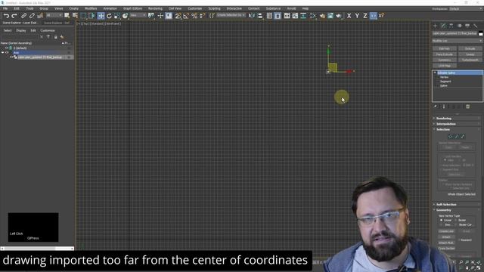
Task: Click Extrude modifier button
Action: [470, 48]
